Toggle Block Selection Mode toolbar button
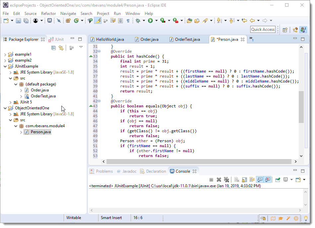Viewport: 315px width, 228px height. [120, 21]
